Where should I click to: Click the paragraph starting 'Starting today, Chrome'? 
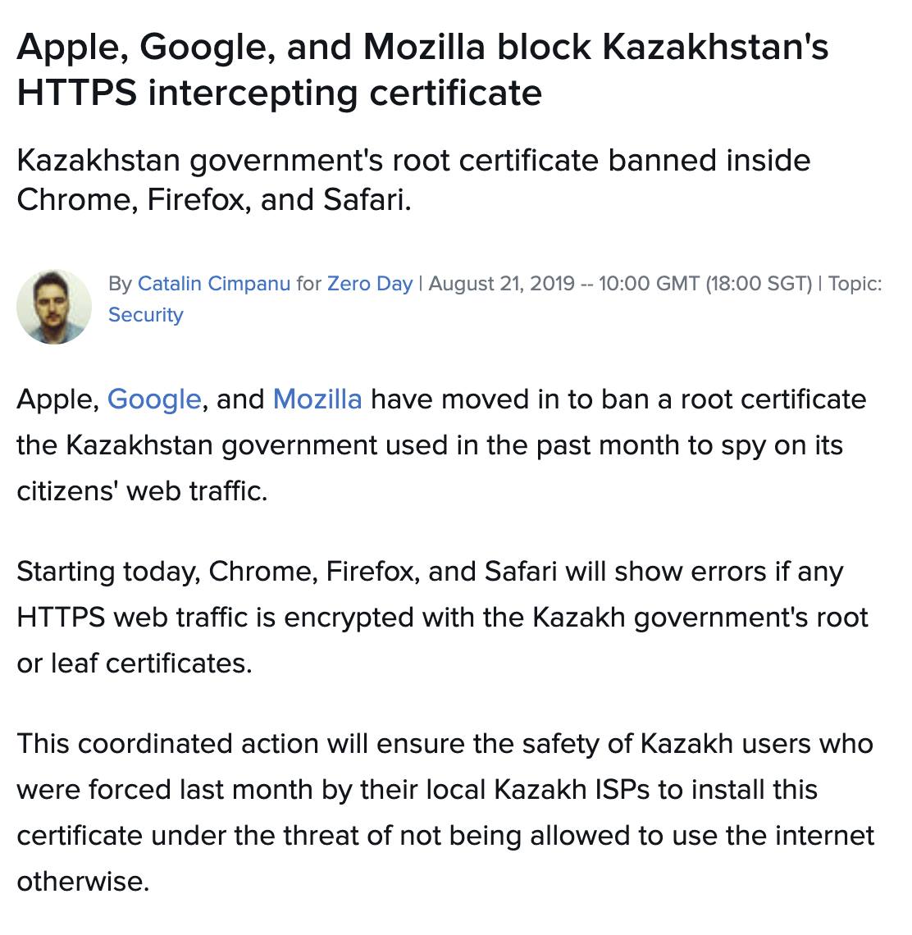[442, 617]
